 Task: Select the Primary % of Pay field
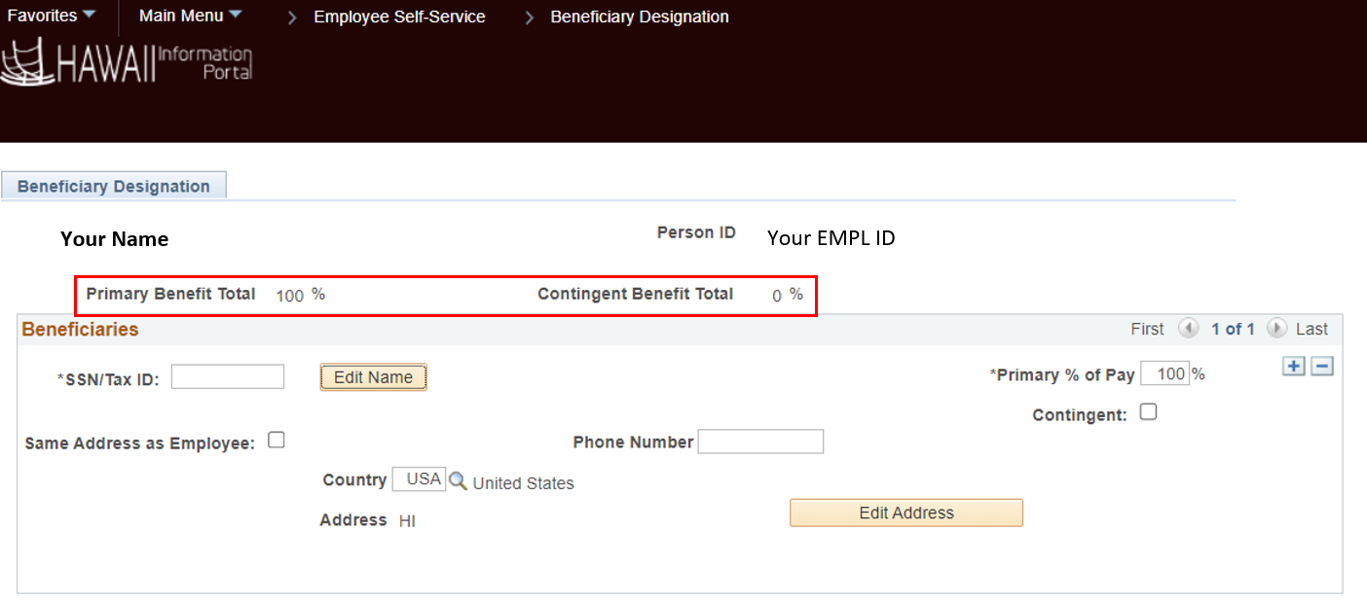[1164, 373]
